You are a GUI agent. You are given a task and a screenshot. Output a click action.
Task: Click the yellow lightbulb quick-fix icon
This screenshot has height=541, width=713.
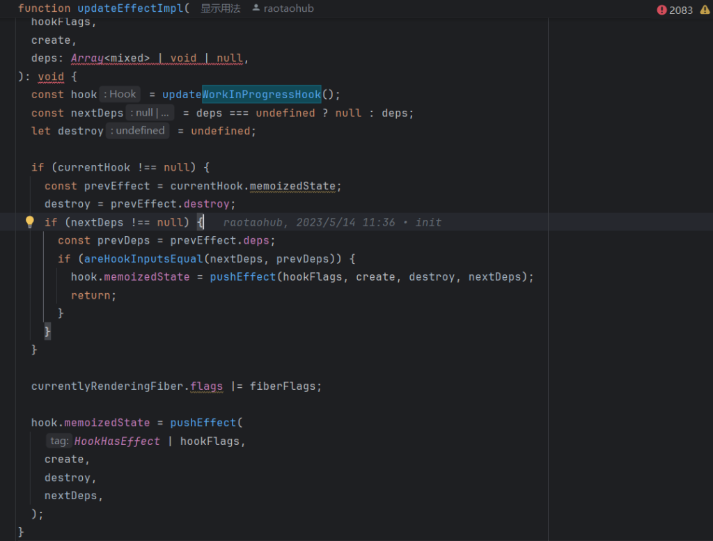coord(30,222)
